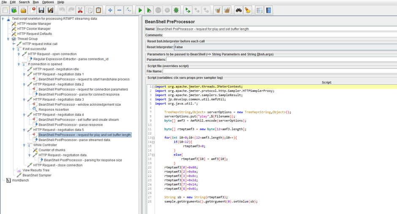This screenshot has width=397, height=214.
Task: Select HTTP Cookie Manager in tree
Action: pyautogui.click(x=34, y=29)
